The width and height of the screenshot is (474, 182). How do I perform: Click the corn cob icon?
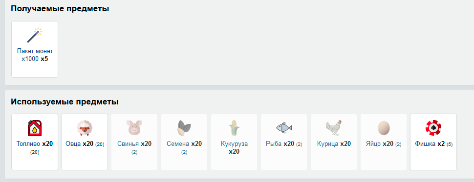tap(234, 128)
